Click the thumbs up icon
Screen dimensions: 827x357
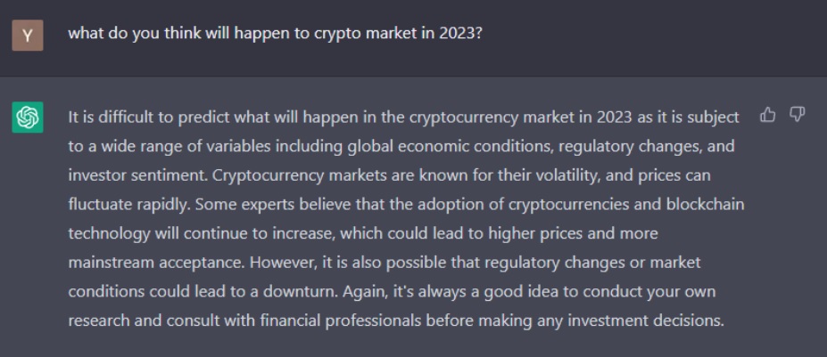[767, 115]
